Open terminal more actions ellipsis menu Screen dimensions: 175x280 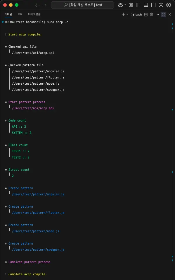[x=157, y=14]
